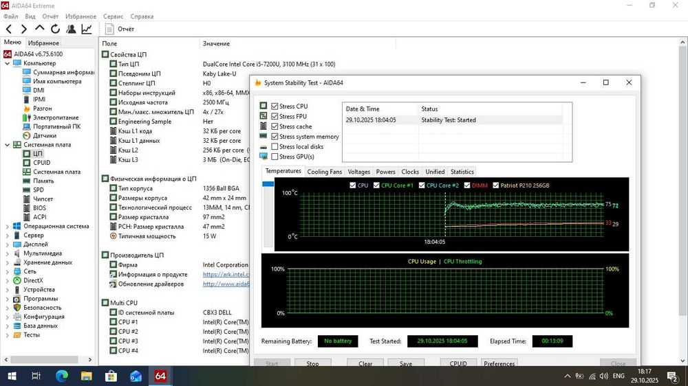Expand the Хранение данных node

[x=8, y=262]
